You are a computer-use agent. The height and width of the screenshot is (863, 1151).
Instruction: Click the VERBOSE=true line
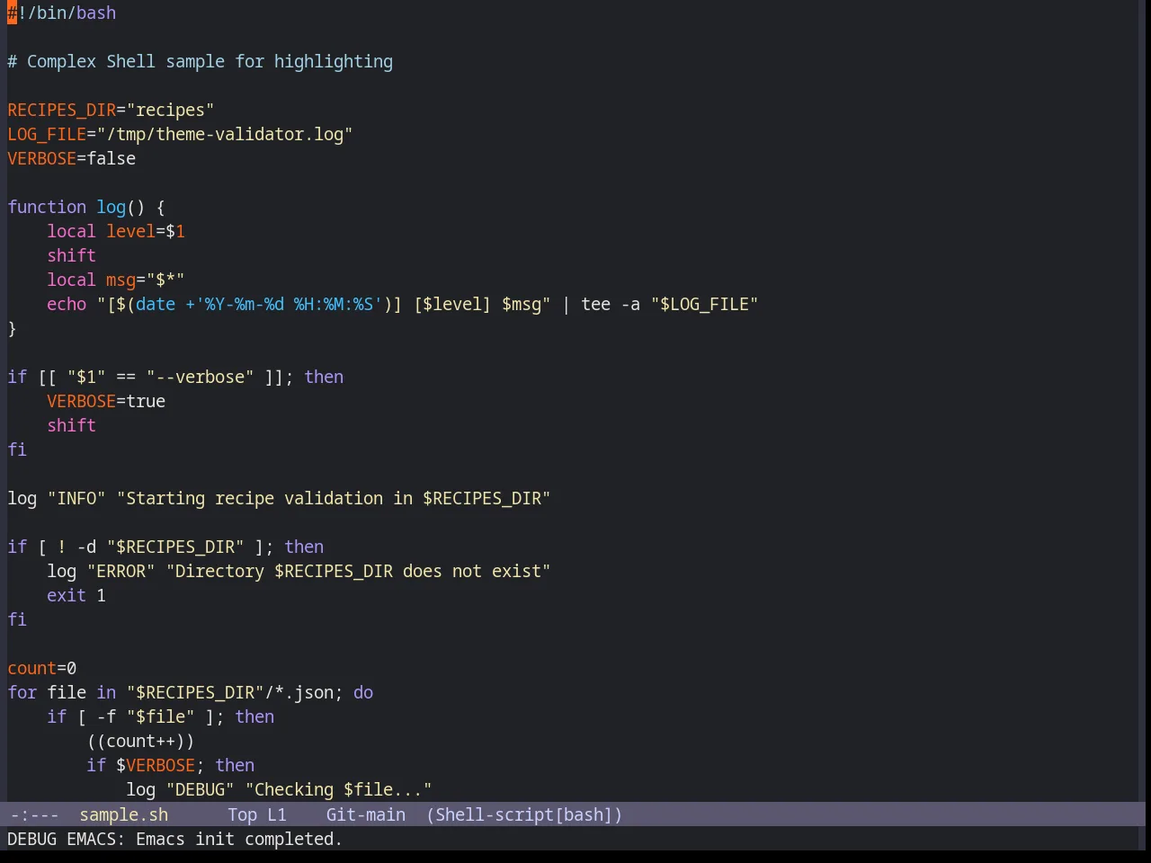tap(106, 402)
